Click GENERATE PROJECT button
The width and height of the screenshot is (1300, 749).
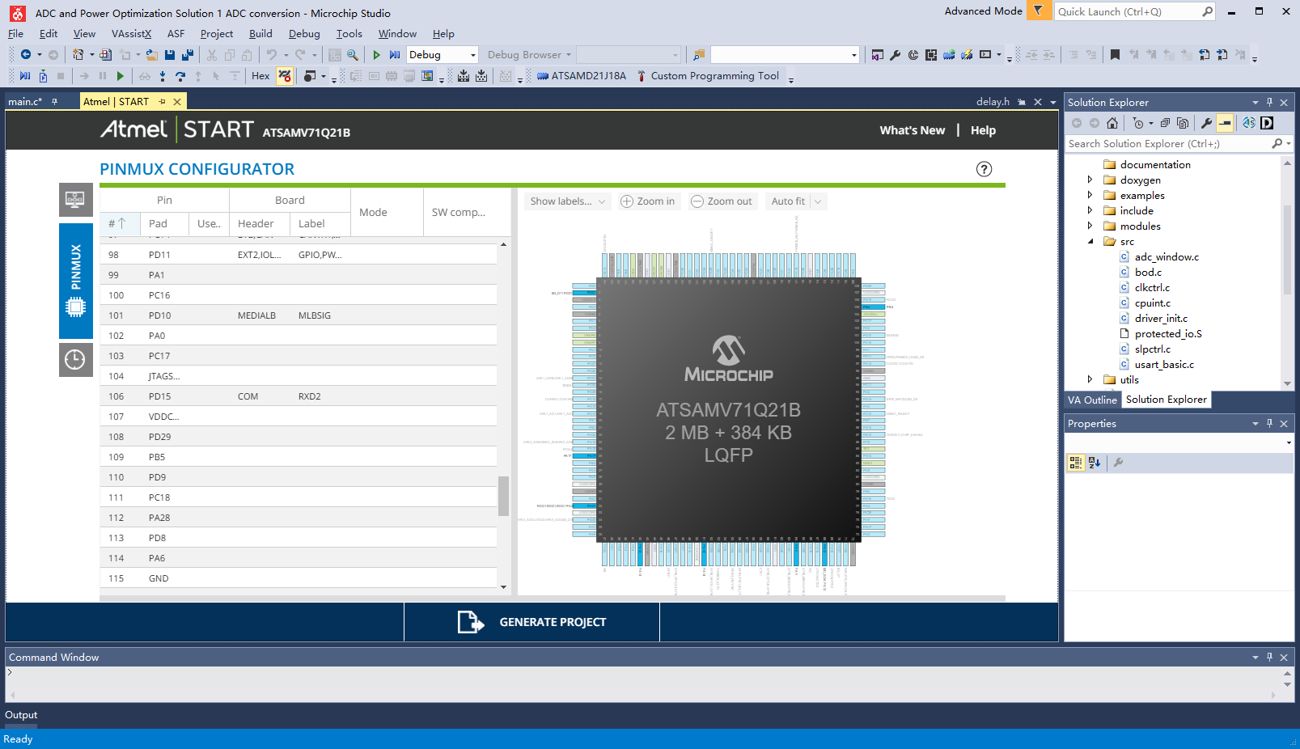(531, 622)
